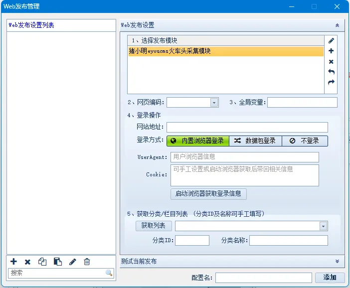Click the 启动浏览器获取登录信息 button
The image size is (350, 288).
208,193
